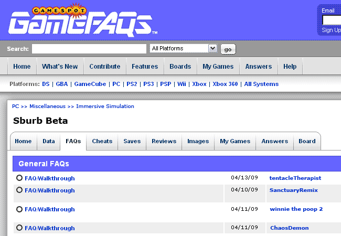Open the Images tab
The height and width of the screenshot is (236, 341).
[198, 141]
